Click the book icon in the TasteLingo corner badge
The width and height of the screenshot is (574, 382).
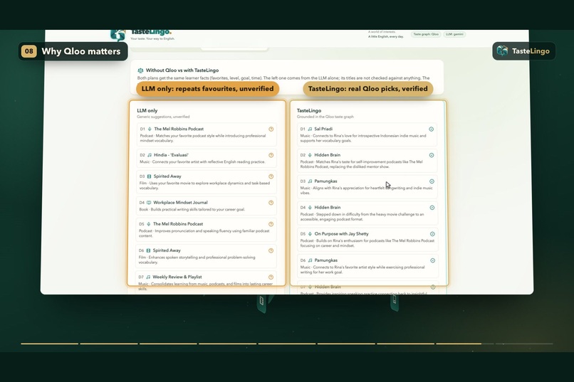pyautogui.click(x=502, y=51)
